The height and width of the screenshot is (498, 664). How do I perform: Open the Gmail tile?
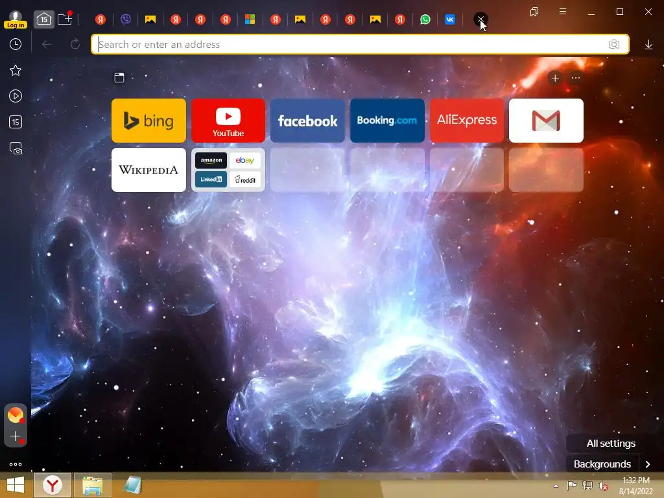546,121
